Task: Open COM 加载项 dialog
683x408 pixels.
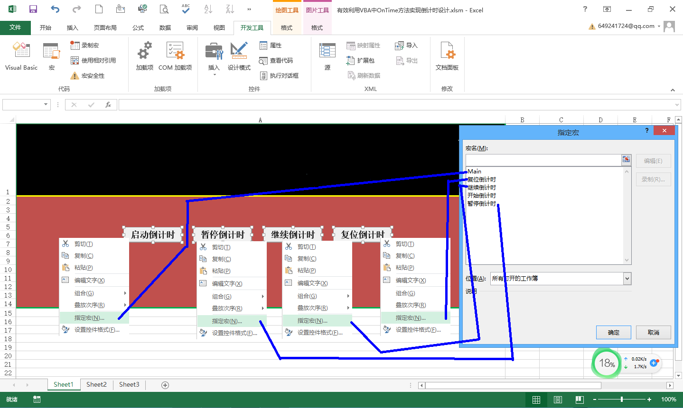Action: click(175, 56)
